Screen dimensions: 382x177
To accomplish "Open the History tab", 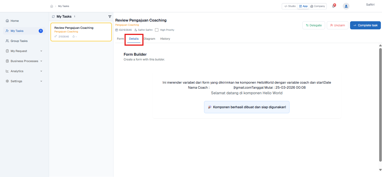I will (165, 39).
